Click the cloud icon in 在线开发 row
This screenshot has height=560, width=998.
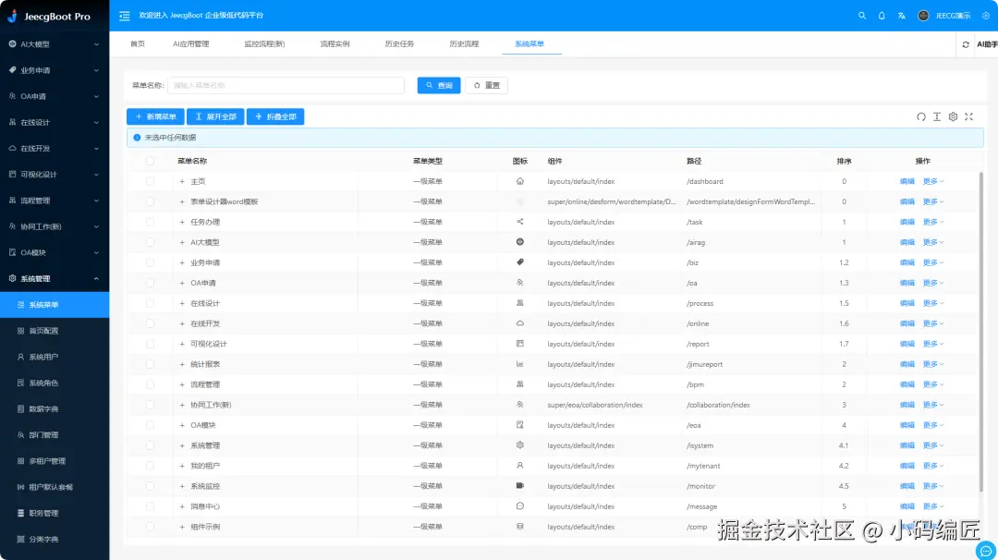point(520,323)
